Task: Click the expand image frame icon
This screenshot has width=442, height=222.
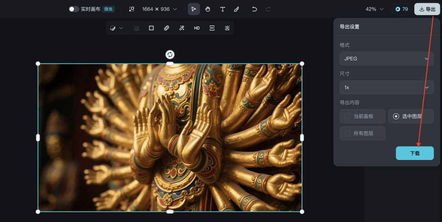Action: [x=151, y=28]
